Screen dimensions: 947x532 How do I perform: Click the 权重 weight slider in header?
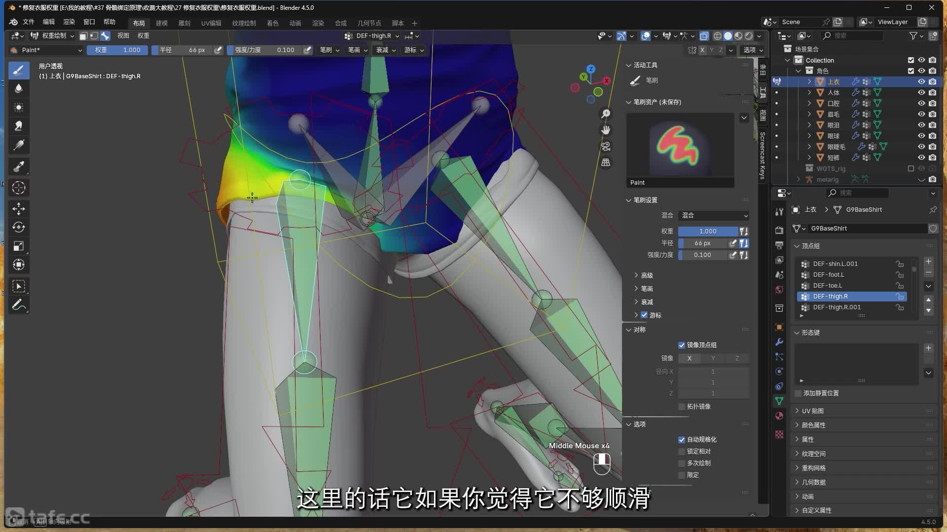[117, 50]
